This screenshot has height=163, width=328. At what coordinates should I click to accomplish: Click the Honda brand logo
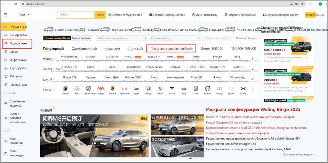click(x=148, y=89)
